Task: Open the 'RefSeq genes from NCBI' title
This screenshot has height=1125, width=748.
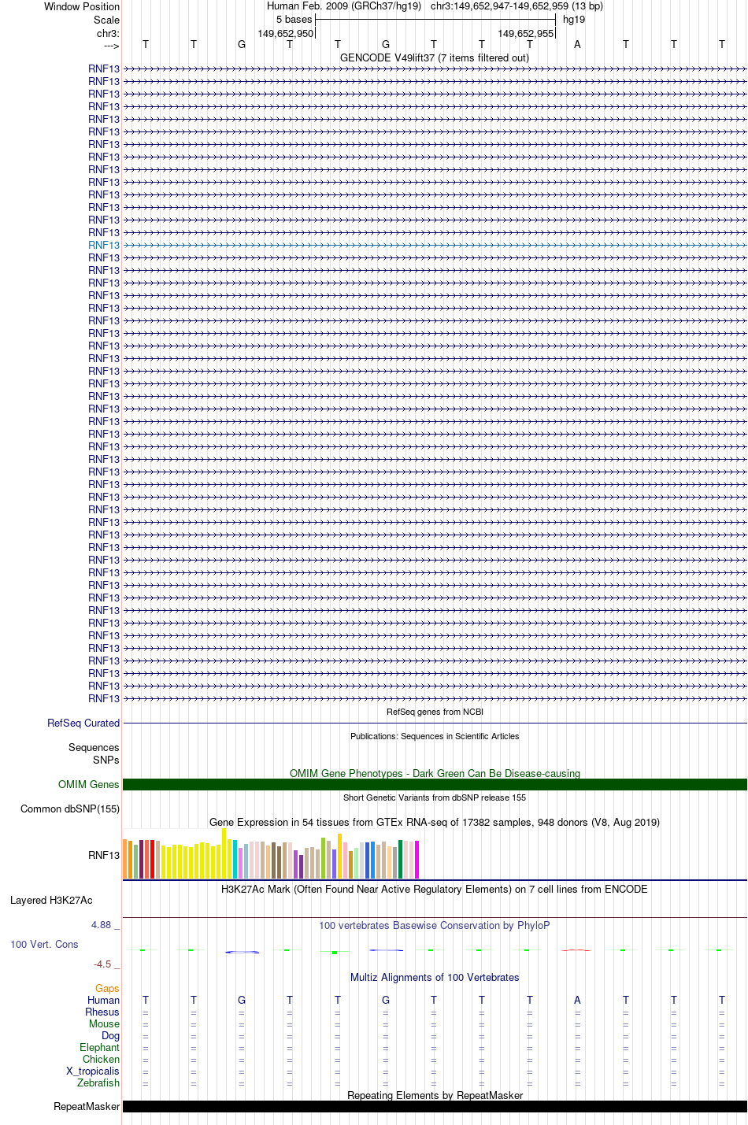Action: click(435, 712)
